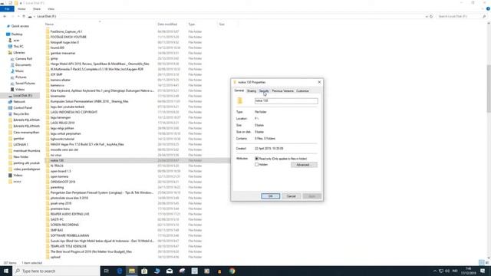Refresh the Local Disk (F:) view
This screenshot has height=276, width=491.
click(431, 16)
